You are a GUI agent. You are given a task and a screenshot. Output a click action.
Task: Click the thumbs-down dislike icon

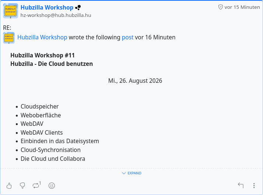tap(22, 186)
